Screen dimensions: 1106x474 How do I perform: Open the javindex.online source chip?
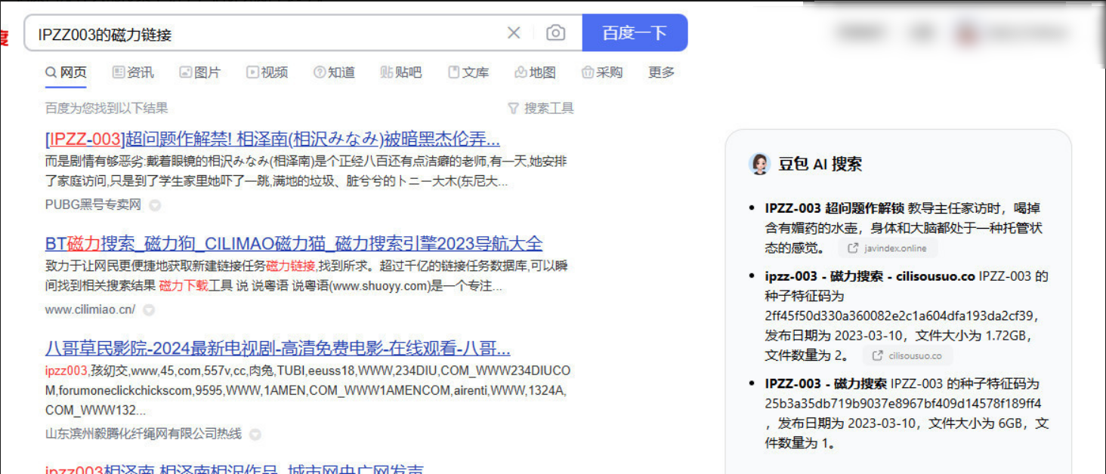coord(888,248)
